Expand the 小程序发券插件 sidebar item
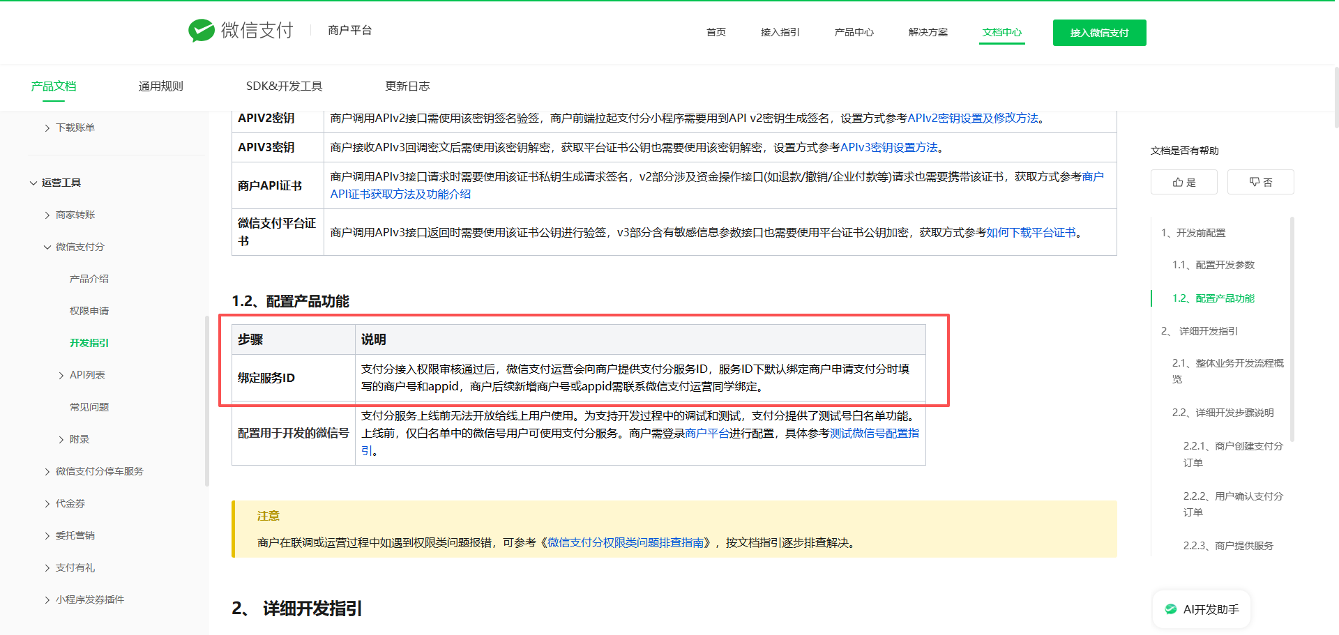The height and width of the screenshot is (635, 1339). [x=47, y=599]
